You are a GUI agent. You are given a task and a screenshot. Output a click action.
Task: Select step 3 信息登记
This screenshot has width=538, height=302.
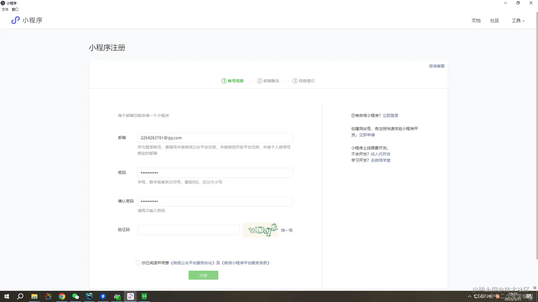[x=304, y=81]
